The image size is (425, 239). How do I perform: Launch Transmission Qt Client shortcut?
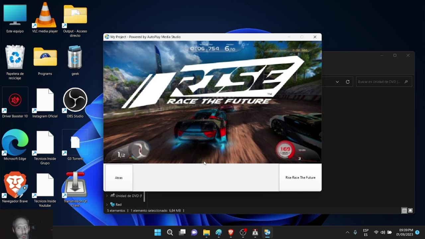click(75, 190)
